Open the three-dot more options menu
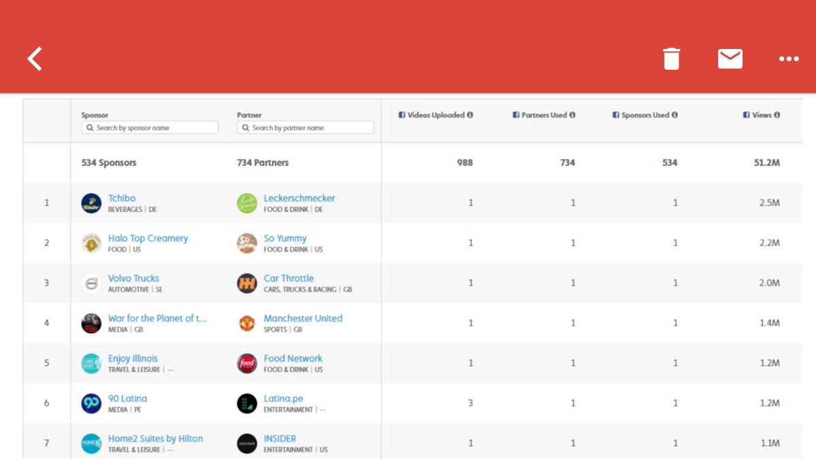This screenshot has height=459, width=816. tap(789, 59)
